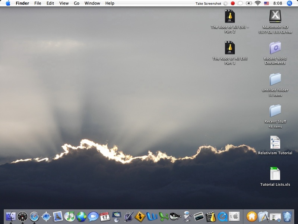Click the Spotlight search icon

[289, 3]
